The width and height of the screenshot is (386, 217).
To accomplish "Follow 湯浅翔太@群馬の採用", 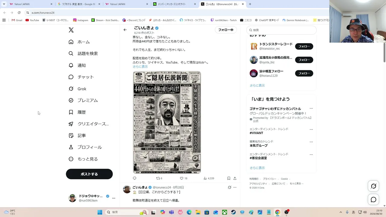I will pyautogui.click(x=304, y=60).
